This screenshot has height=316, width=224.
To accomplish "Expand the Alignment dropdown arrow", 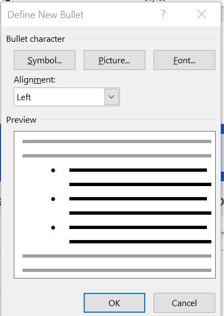I will coord(112,97).
